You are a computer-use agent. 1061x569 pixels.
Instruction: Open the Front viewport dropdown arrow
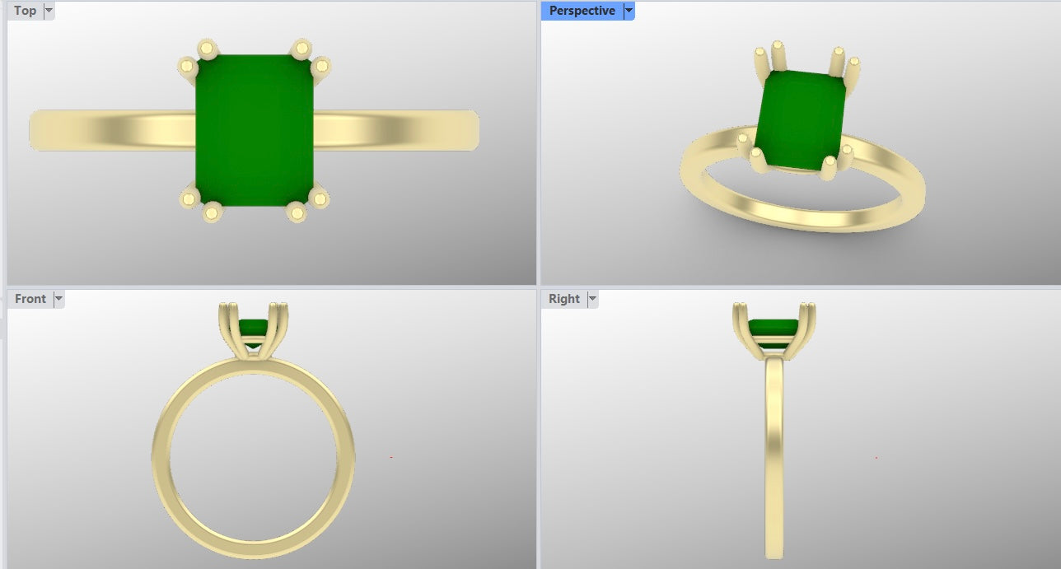58,299
